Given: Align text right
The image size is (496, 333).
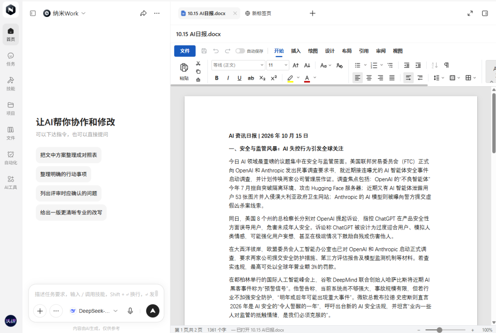Looking at the screenshot, I should pyautogui.click(x=381, y=78).
